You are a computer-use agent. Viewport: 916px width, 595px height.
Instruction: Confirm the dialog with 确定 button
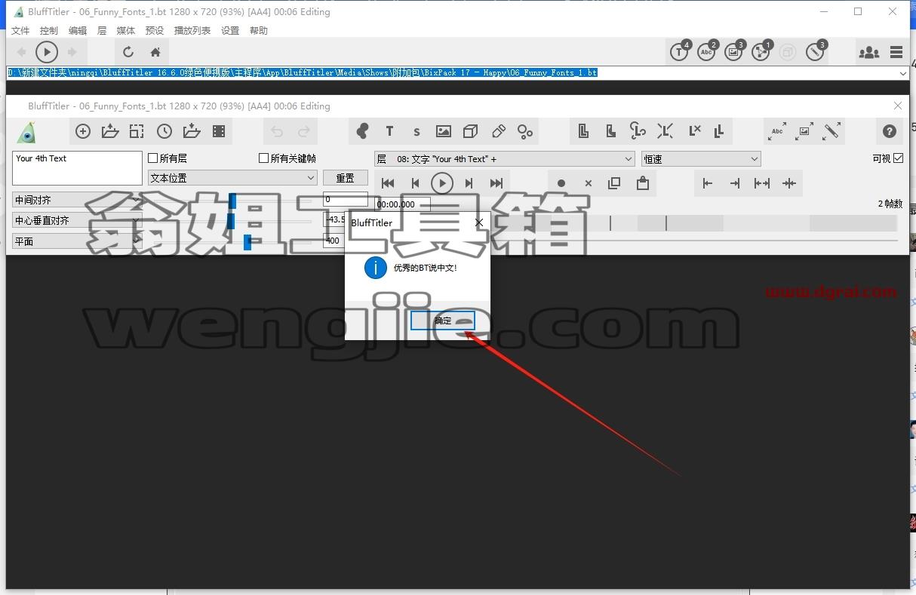[443, 321]
